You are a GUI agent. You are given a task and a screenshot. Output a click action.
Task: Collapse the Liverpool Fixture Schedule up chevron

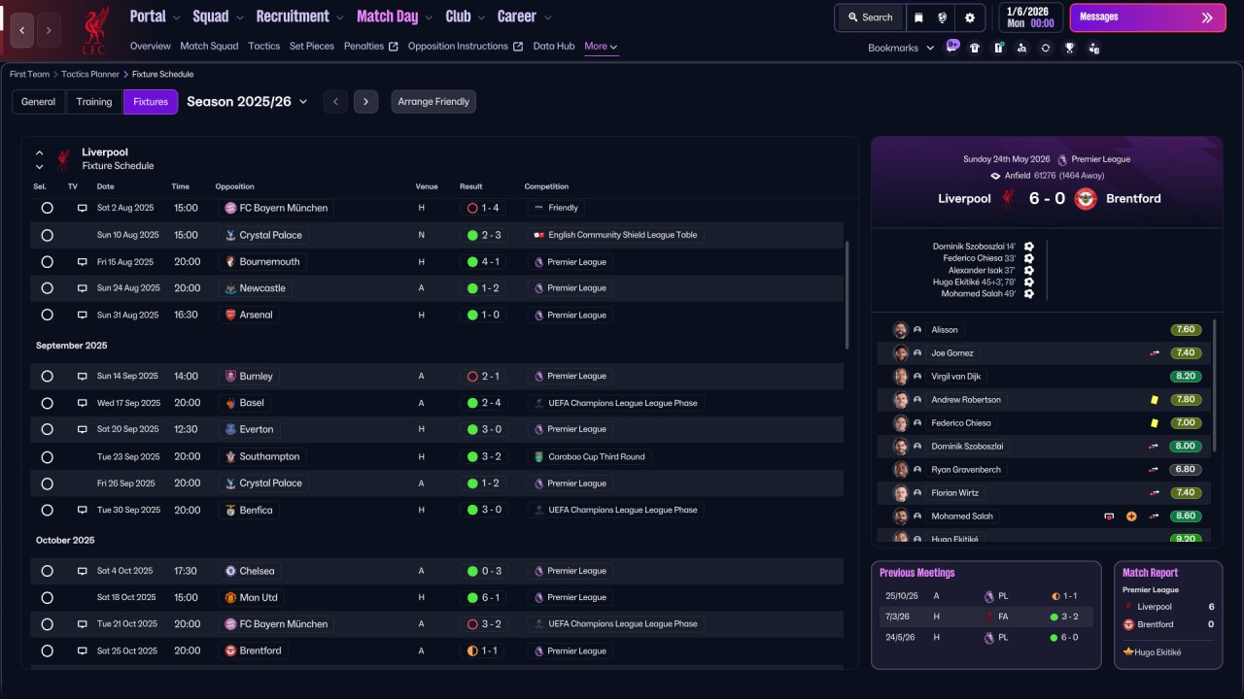point(40,152)
